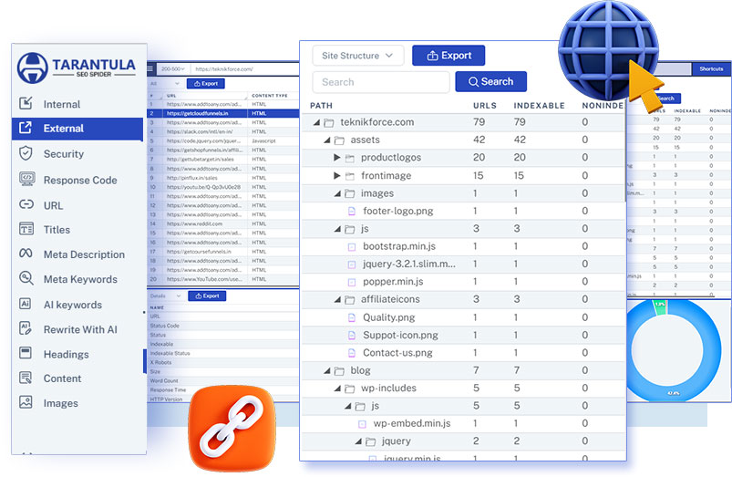Screen dimensions: 732x477
Task: Select the popper.min.js file icon
Action: tap(352, 282)
